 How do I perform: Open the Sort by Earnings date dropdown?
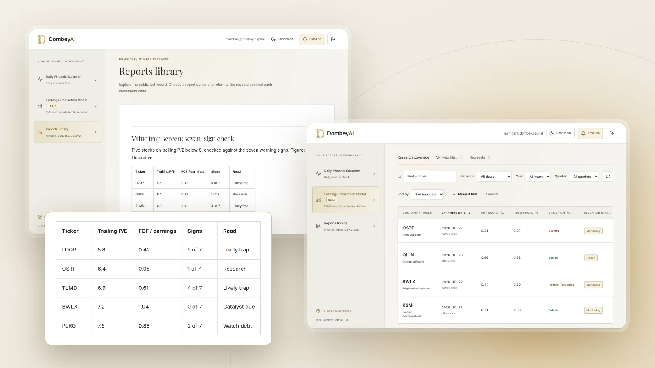(x=427, y=194)
